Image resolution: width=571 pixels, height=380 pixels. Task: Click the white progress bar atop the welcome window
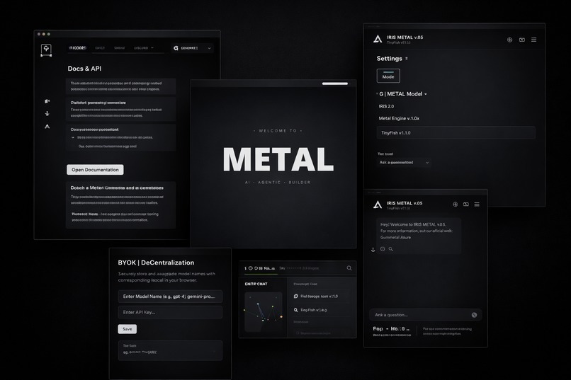pyautogui.click(x=334, y=84)
